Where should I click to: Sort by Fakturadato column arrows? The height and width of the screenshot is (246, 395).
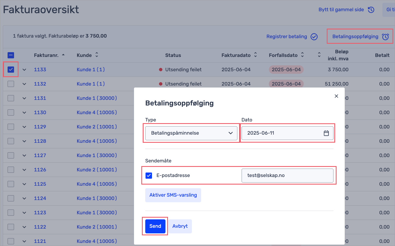[x=255, y=55]
